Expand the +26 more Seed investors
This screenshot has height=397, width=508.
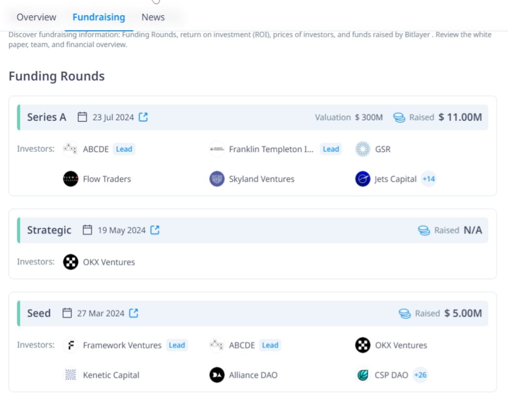coord(420,375)
